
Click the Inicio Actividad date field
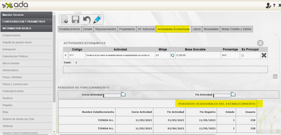112,95
